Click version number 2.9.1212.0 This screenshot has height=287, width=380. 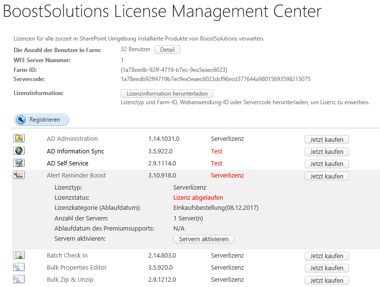click(x=162, y=280)
